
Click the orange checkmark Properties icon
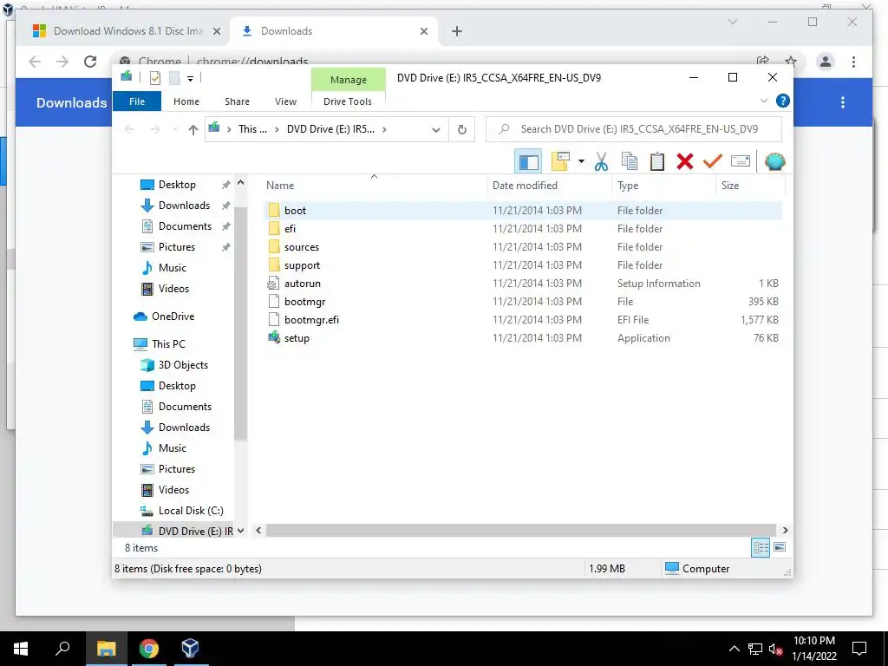pos(713,162)
